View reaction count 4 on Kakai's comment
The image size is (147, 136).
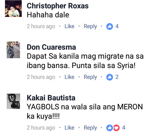point(124,128)
